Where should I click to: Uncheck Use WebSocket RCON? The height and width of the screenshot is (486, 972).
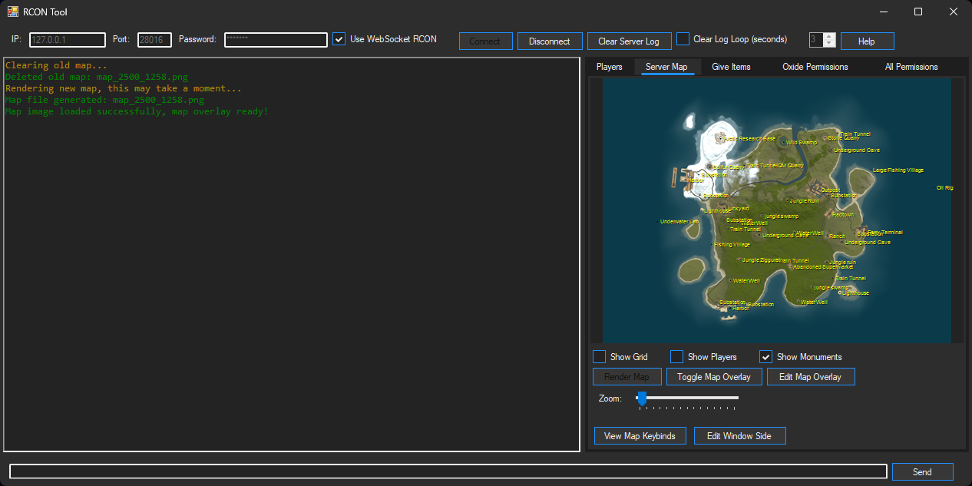point(339,39)
